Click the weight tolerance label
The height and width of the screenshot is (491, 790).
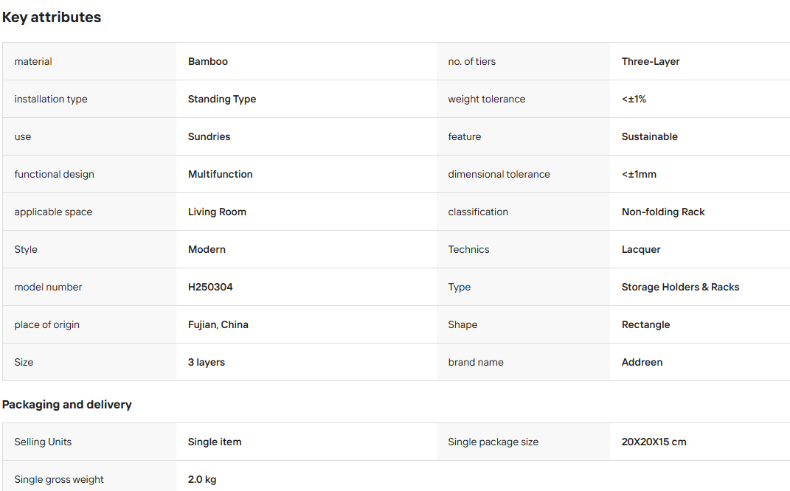click(486, 100)
